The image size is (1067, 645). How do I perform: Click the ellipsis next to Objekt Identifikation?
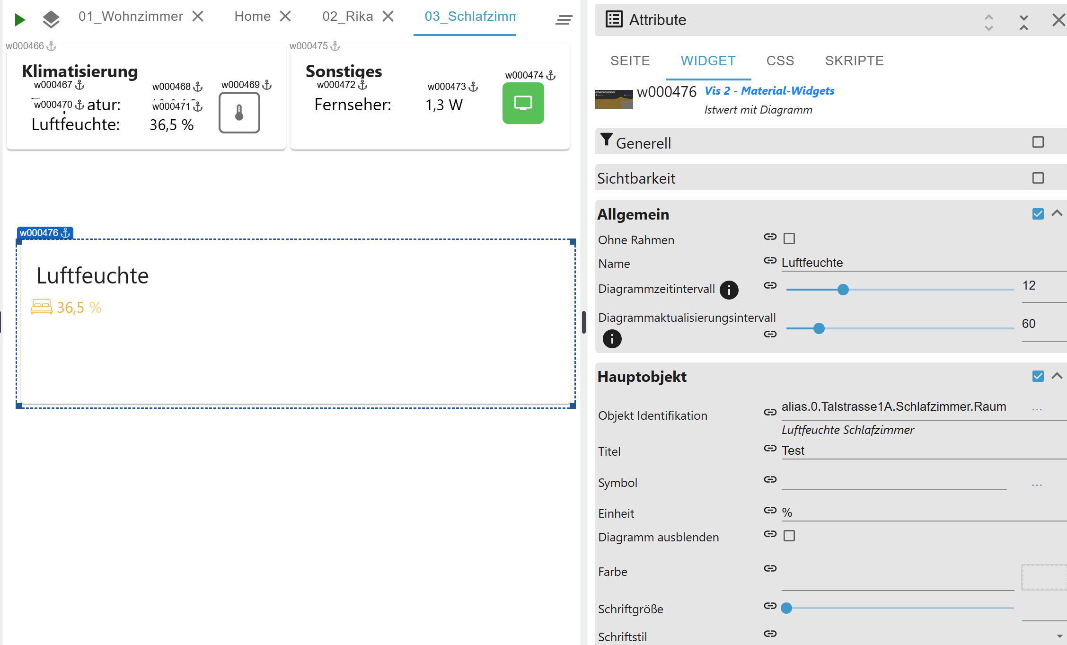(x=1037, y=408)
